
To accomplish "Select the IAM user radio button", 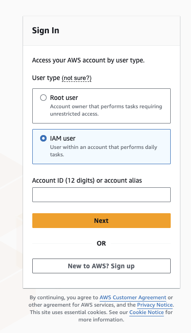I will tap(43, 138).
